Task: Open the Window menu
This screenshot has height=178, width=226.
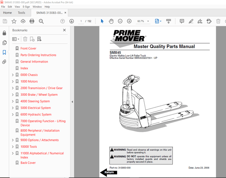Action: (x=37, y=7)
